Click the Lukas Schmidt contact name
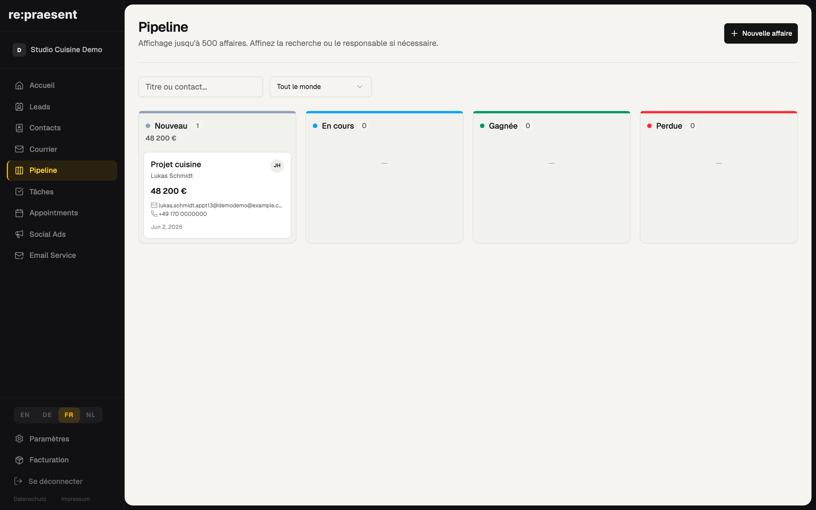Screen dimensions: 816x510 pos(172,176)
